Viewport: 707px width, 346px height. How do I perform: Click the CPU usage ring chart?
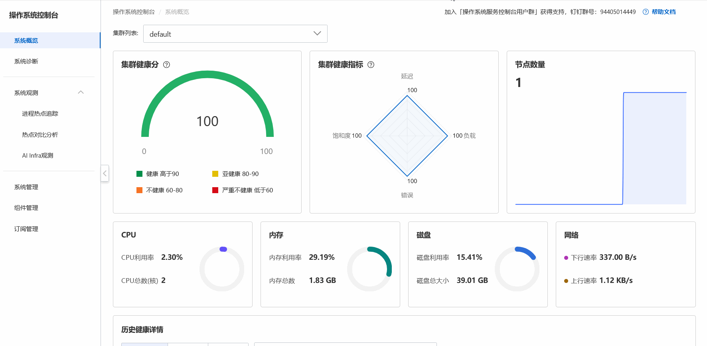click(222, 269)
